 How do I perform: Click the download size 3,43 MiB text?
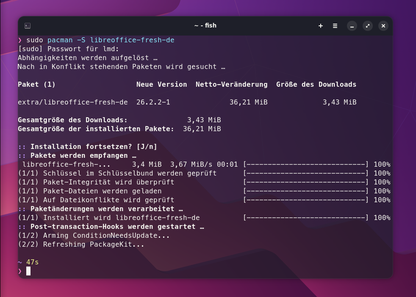[x=339, y=102]
